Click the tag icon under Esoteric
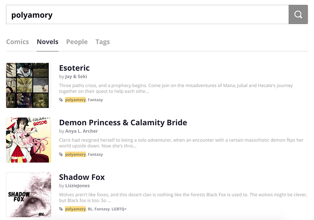 tap(61, 100)
